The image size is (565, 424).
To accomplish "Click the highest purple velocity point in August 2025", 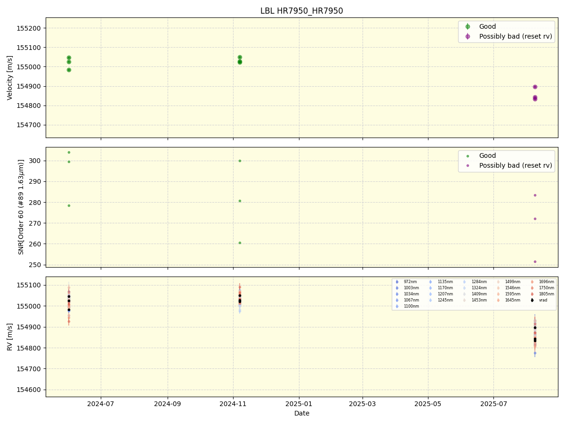I will (535, 87).
